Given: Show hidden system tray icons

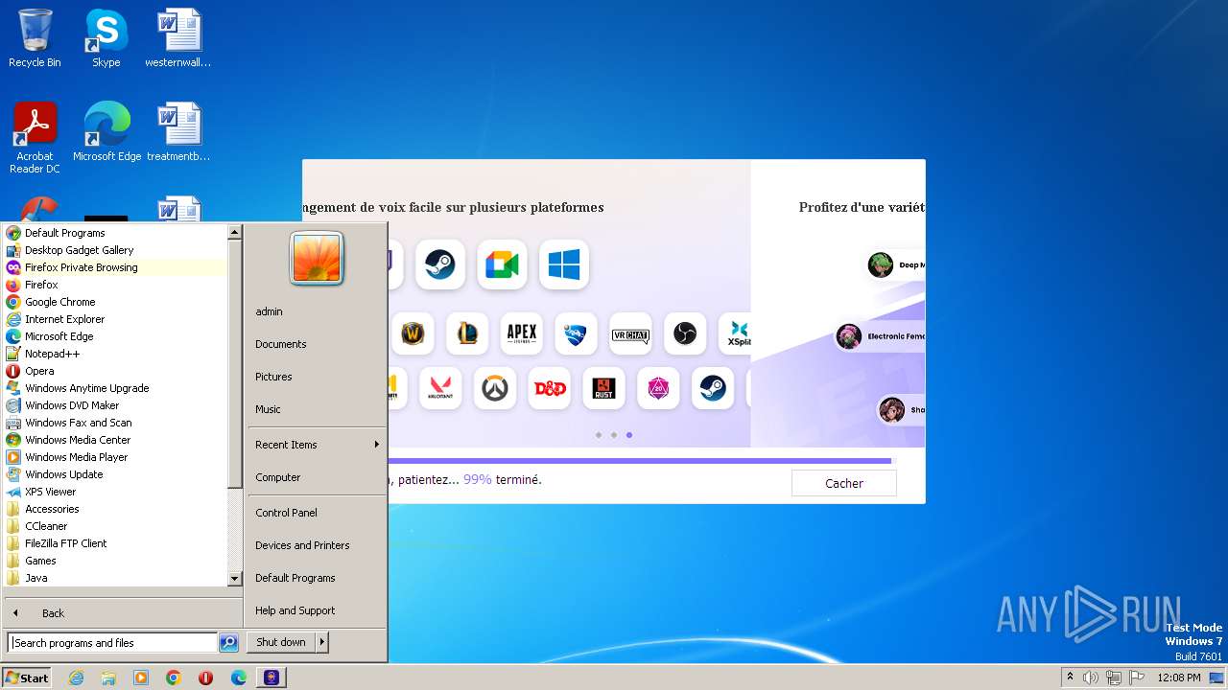Looking at the screenshot, I should coord(1070,678).
